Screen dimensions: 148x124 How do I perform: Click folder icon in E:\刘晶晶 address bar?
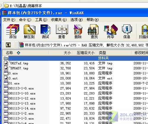6,6
